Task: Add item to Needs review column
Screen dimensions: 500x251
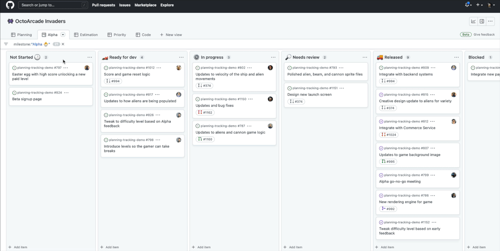Action: point(293,247)
